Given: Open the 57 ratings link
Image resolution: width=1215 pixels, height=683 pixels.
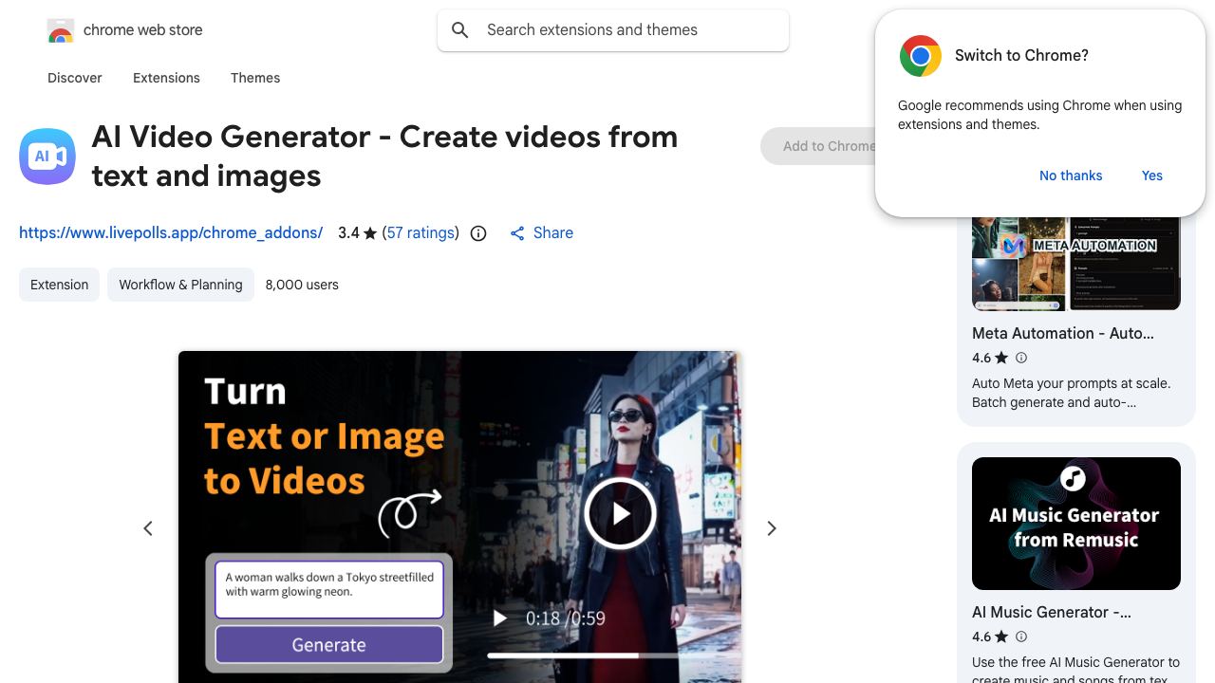Looking at the screenshot, I should [421, 232].
